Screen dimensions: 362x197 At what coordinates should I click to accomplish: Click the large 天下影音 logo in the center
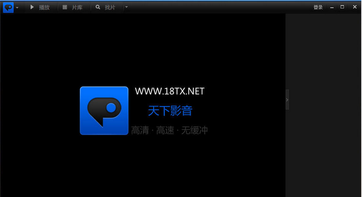104,111
